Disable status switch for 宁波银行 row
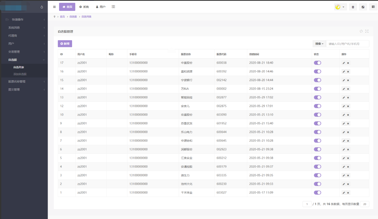378x219 pixels. pos(317,80)
